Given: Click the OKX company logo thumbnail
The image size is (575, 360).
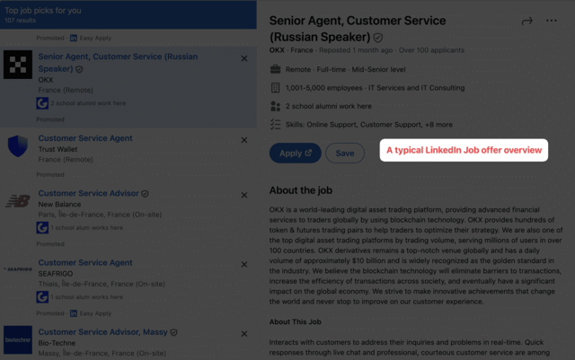Looking at the screenshot, I should pos(18,65).
